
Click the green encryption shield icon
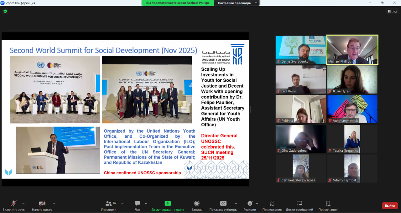tap(5, 11)
